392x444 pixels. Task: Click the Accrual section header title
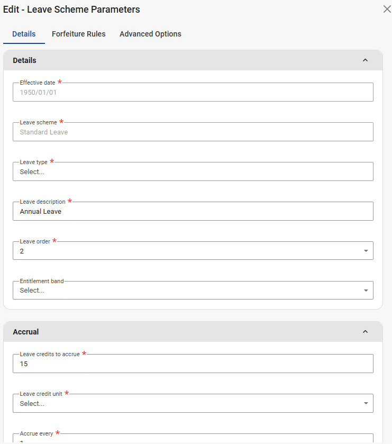26,332
